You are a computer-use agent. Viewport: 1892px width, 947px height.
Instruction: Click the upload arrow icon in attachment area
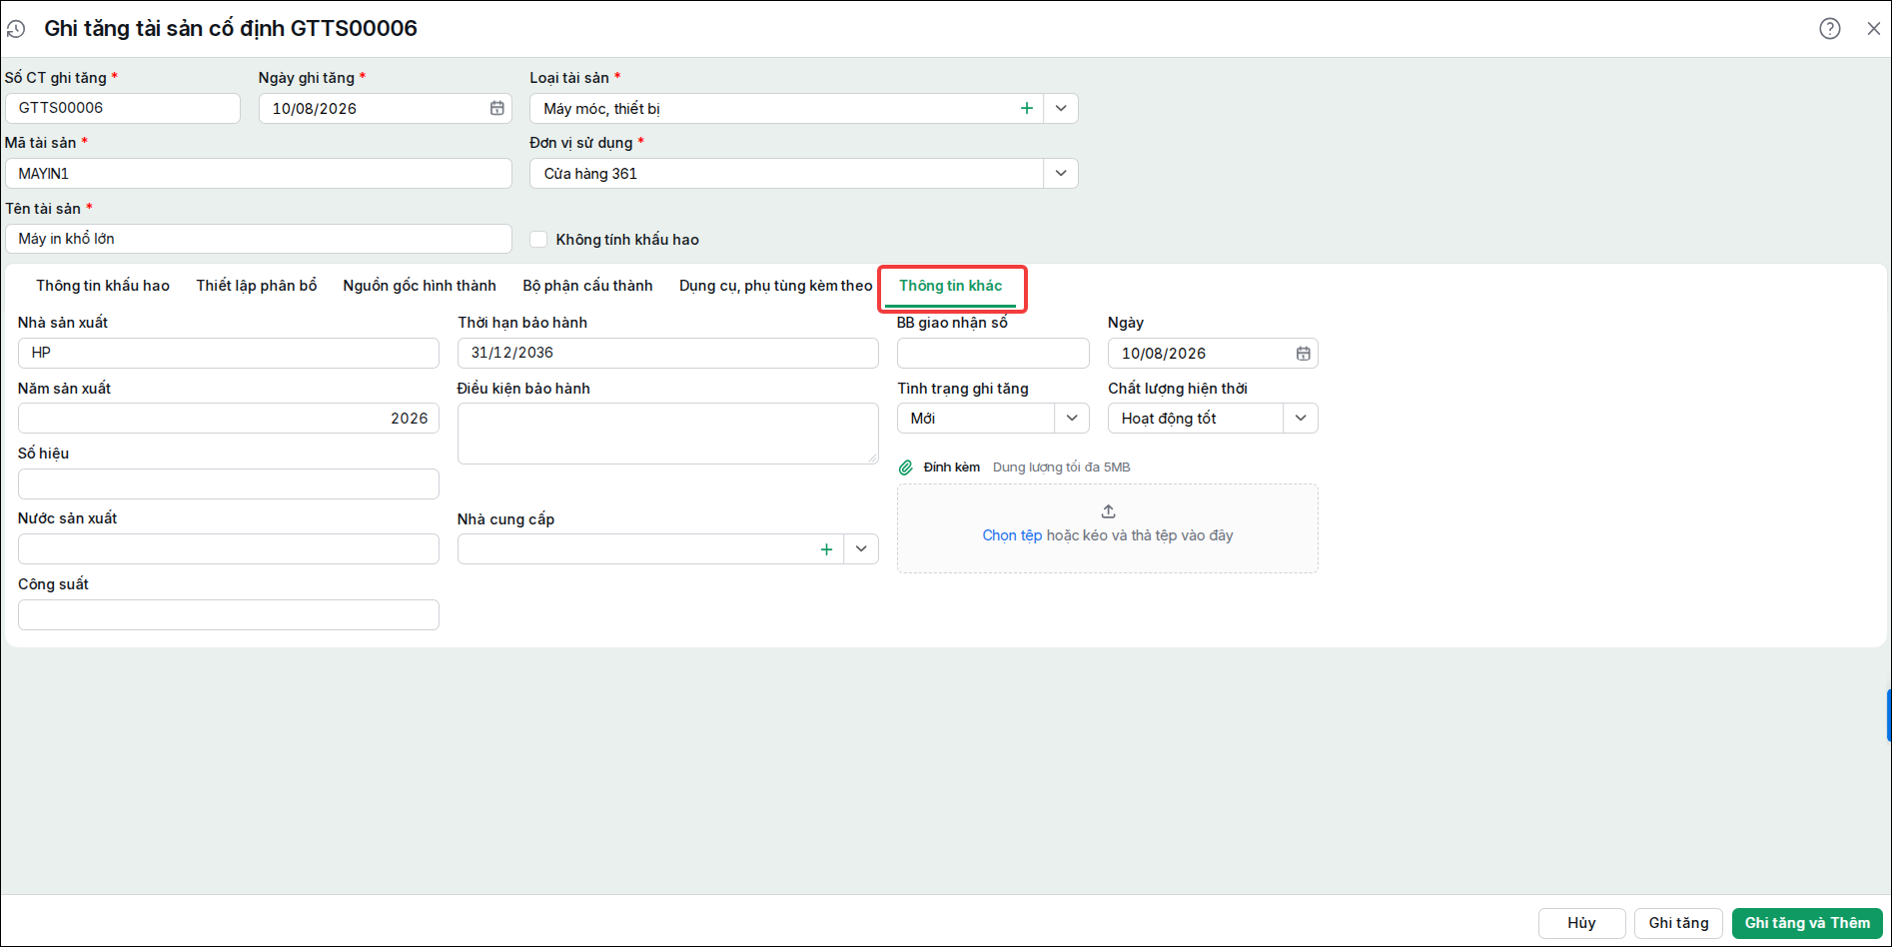tap(1108, 511)
